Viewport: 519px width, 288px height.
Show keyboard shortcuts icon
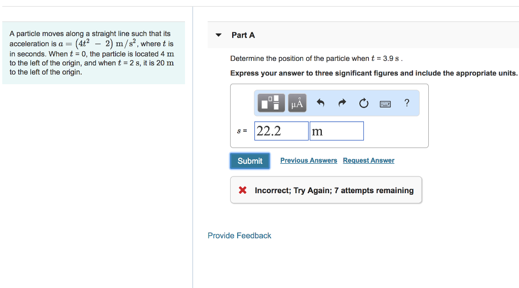click(385, 103)
